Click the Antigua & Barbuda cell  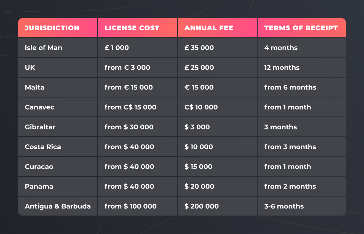(x=58, y=206)
